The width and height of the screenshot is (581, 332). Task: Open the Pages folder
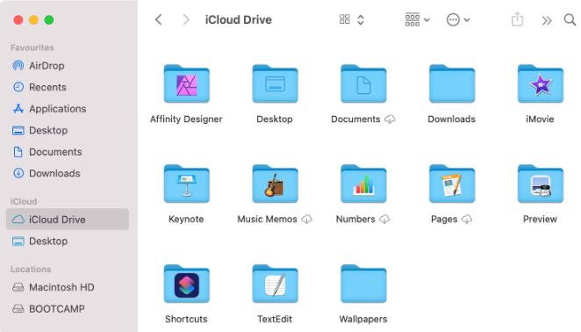pyautogui.click(x=452, y=184)
